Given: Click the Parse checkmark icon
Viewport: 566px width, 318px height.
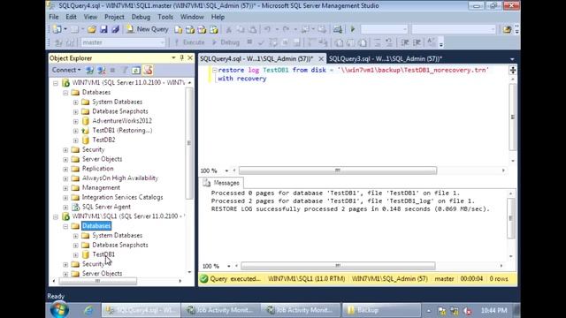Looking at the screenshot, I should click(261, 42).
